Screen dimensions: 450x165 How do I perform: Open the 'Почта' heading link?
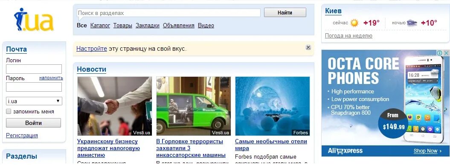(16, 49)
